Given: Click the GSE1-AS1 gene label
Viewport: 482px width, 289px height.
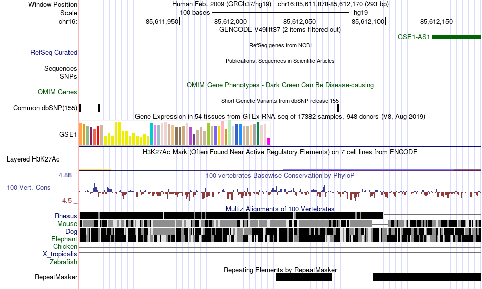Looking at the screenshot, I should 414,37.
